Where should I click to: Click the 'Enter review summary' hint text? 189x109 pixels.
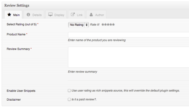(82, 72)
